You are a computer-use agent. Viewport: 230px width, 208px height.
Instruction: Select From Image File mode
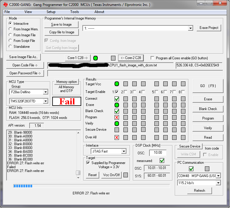(10, 35)
